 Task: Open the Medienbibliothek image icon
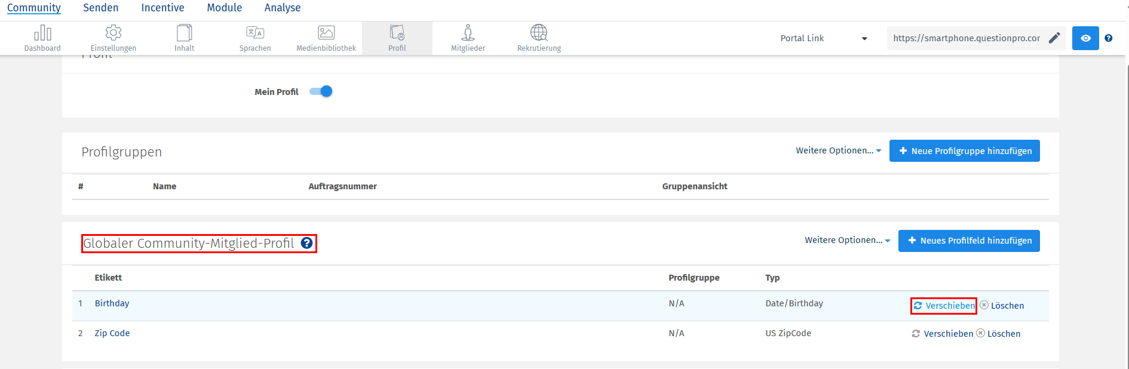(x=326, y=33)
